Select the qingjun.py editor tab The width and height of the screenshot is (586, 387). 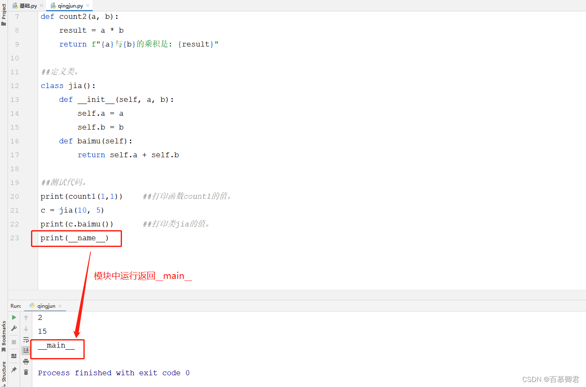[70, 5]
